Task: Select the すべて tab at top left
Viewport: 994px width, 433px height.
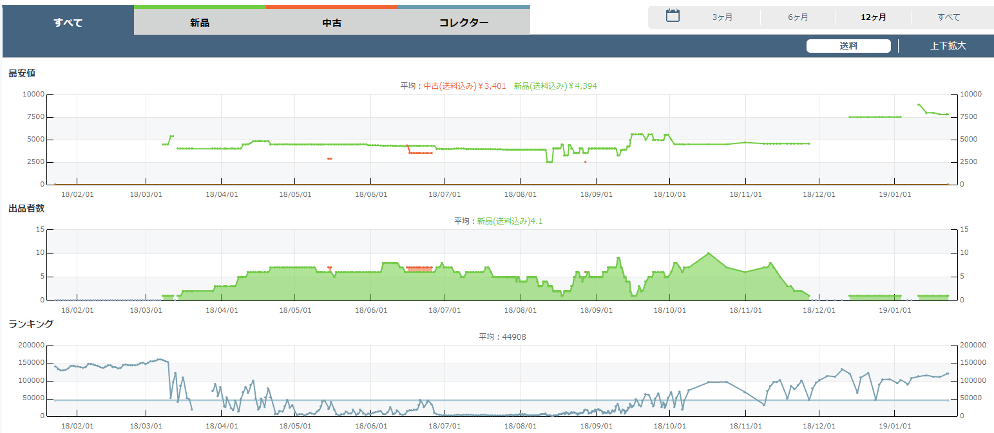Action: click(68, 23)
